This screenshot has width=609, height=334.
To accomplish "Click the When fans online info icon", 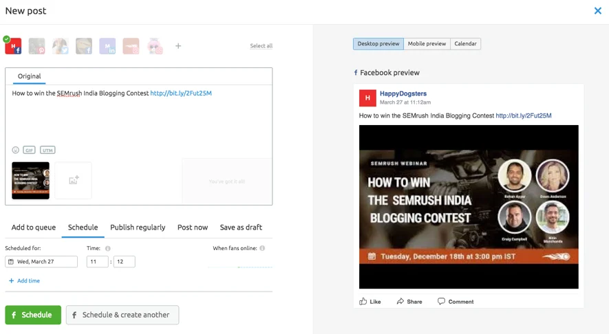I will (262, 248).
